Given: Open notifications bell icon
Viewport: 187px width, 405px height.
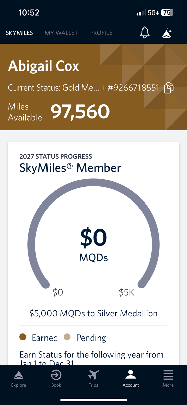Looking at the screenshot, I should (145, 33).
